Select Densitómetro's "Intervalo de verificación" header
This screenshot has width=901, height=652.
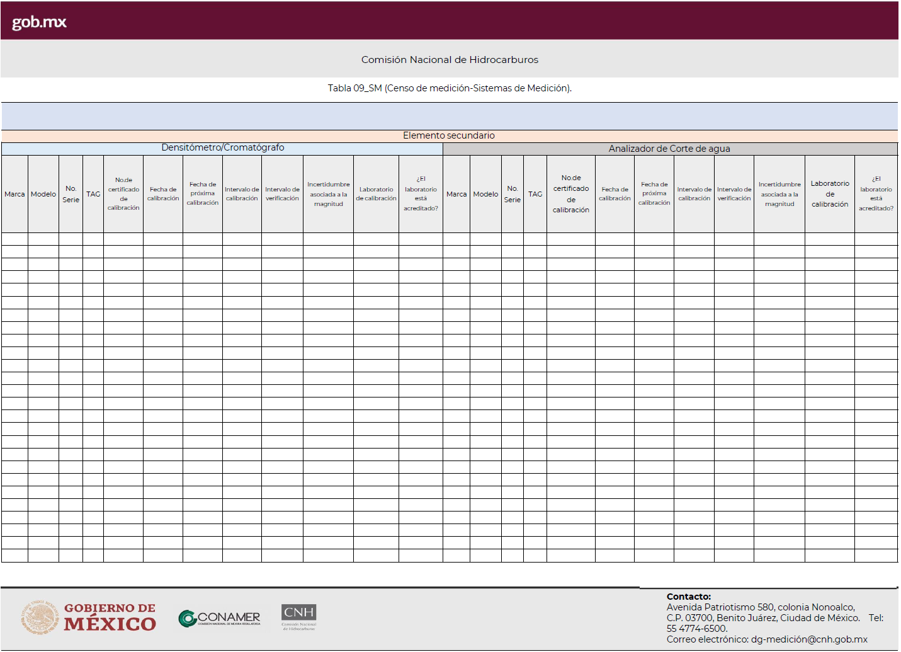pos(282,194)
